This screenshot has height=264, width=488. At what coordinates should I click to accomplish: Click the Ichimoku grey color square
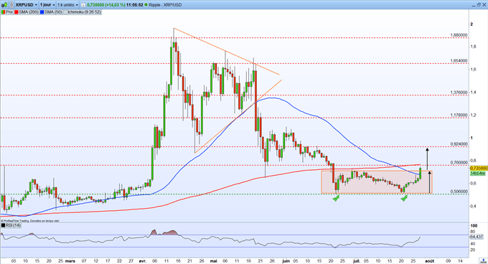tap(65, 12)
